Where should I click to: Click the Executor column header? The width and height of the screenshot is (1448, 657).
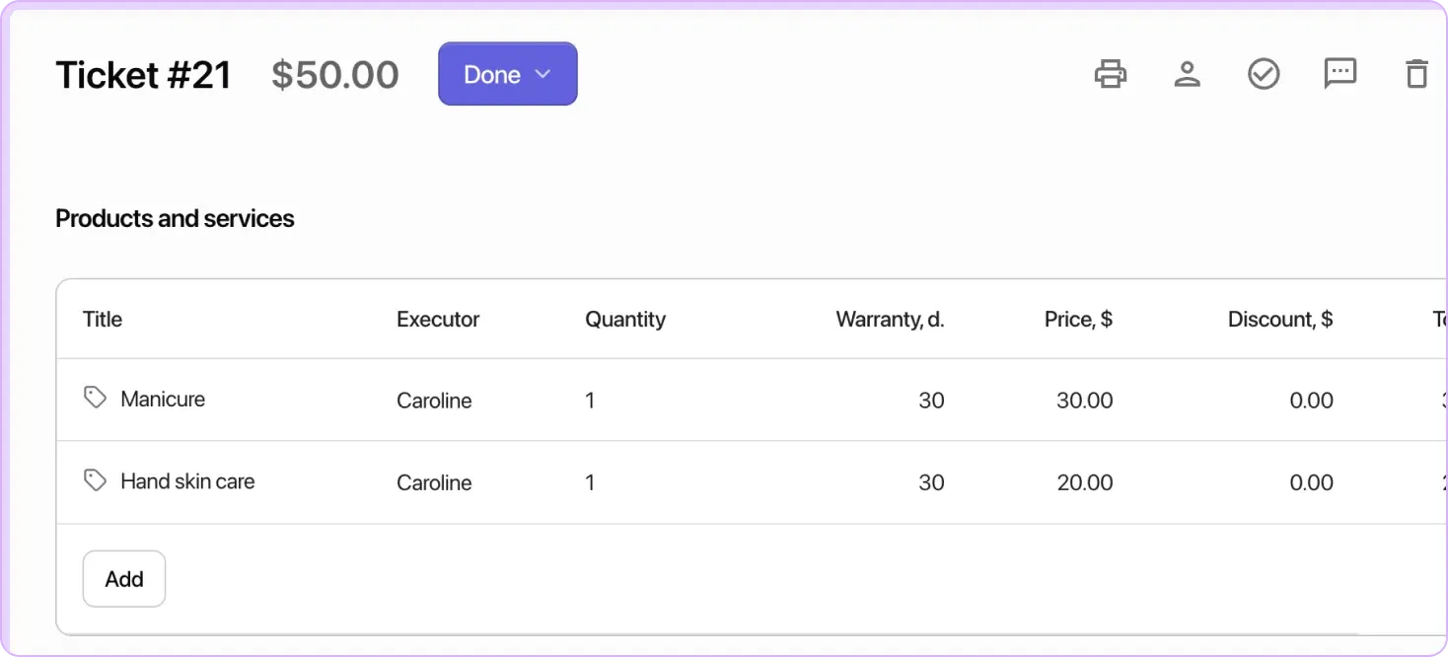pyautogui.click(x=437, y=319)
